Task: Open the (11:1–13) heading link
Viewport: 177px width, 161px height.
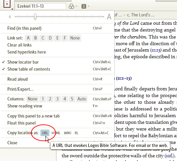Action: pyautogui.click(x=124, y=78)
